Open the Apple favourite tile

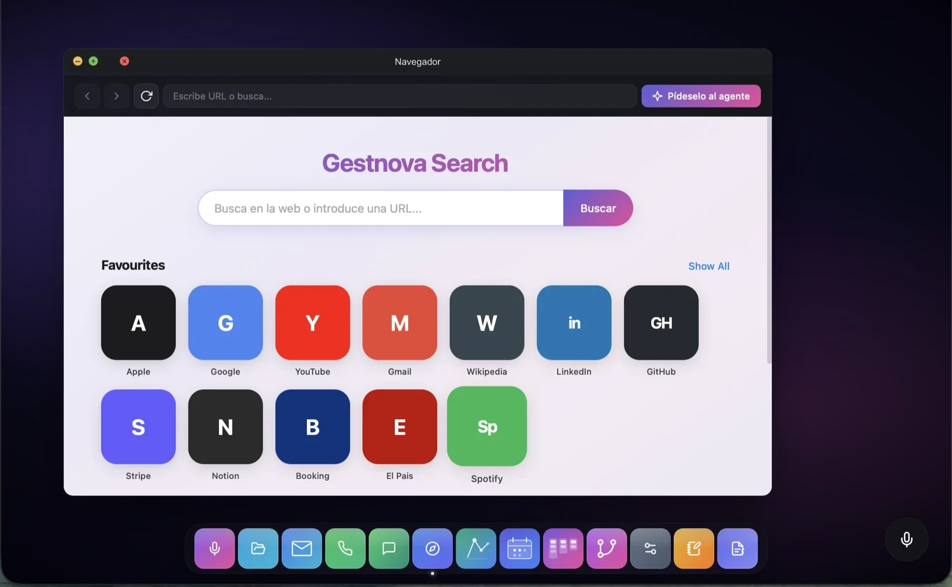tap(138, 323)
